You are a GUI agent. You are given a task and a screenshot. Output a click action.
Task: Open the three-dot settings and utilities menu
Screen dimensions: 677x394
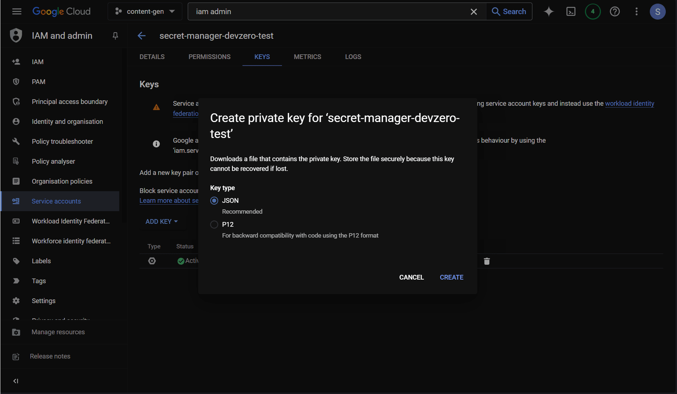636,12
